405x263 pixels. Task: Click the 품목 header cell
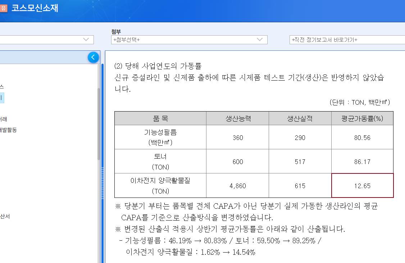click(x=160, y=118)
